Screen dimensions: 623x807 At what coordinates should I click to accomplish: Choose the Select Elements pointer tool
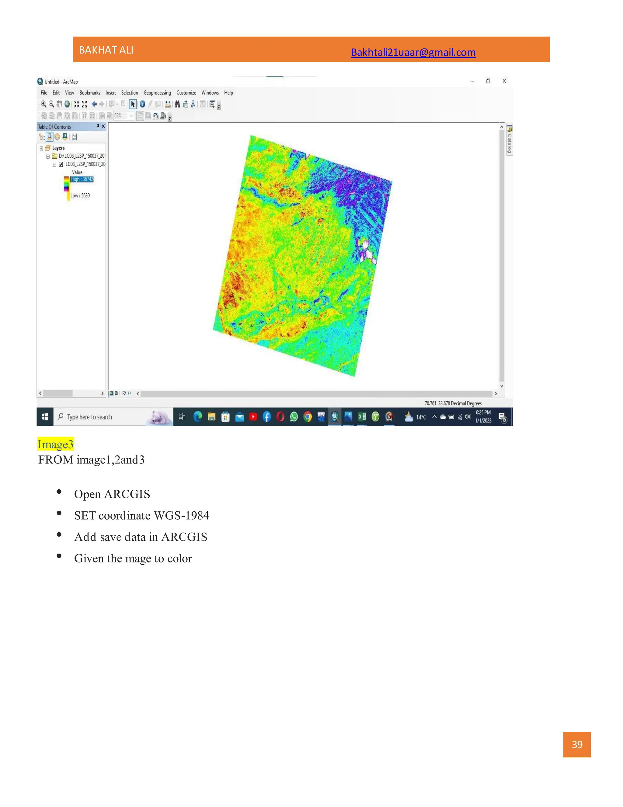click(133, 104)
